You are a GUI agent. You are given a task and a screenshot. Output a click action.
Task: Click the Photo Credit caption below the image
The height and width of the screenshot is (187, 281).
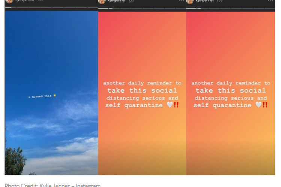(x=52, y=185)
